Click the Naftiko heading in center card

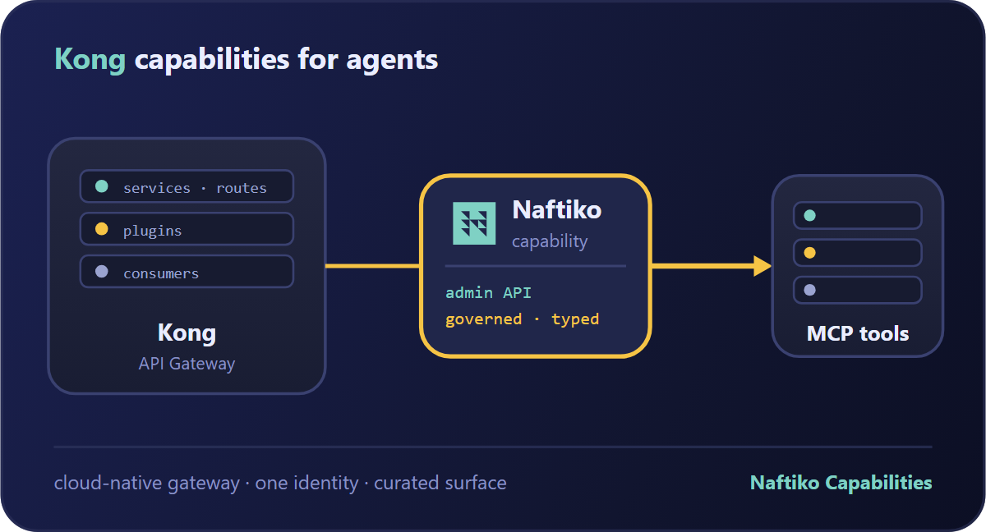click(557, 210)
